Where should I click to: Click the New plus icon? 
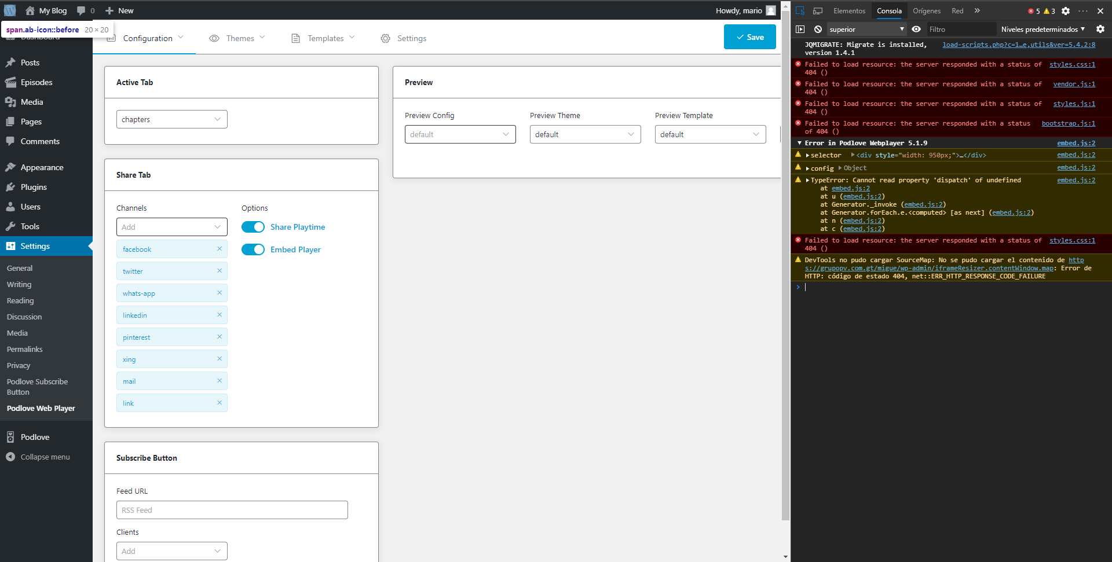(109, 10)
